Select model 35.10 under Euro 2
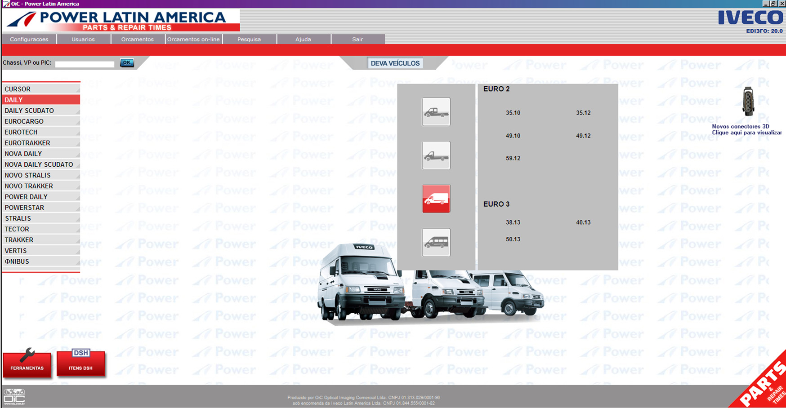The height and width of the screenshot is (408, 786). pos(513,113)
